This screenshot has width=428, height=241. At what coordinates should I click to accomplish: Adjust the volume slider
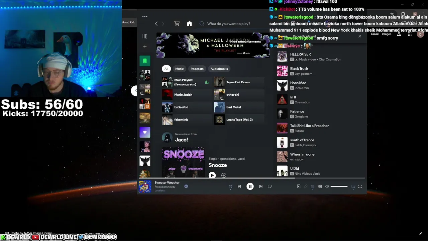[339, 186]
